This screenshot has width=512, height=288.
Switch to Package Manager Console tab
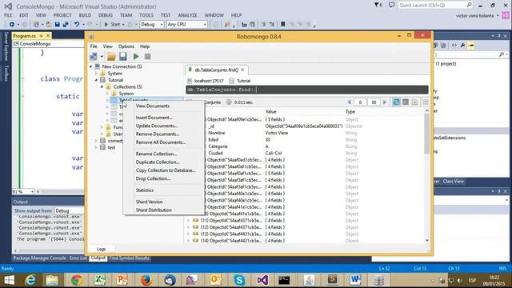(39, 258)
